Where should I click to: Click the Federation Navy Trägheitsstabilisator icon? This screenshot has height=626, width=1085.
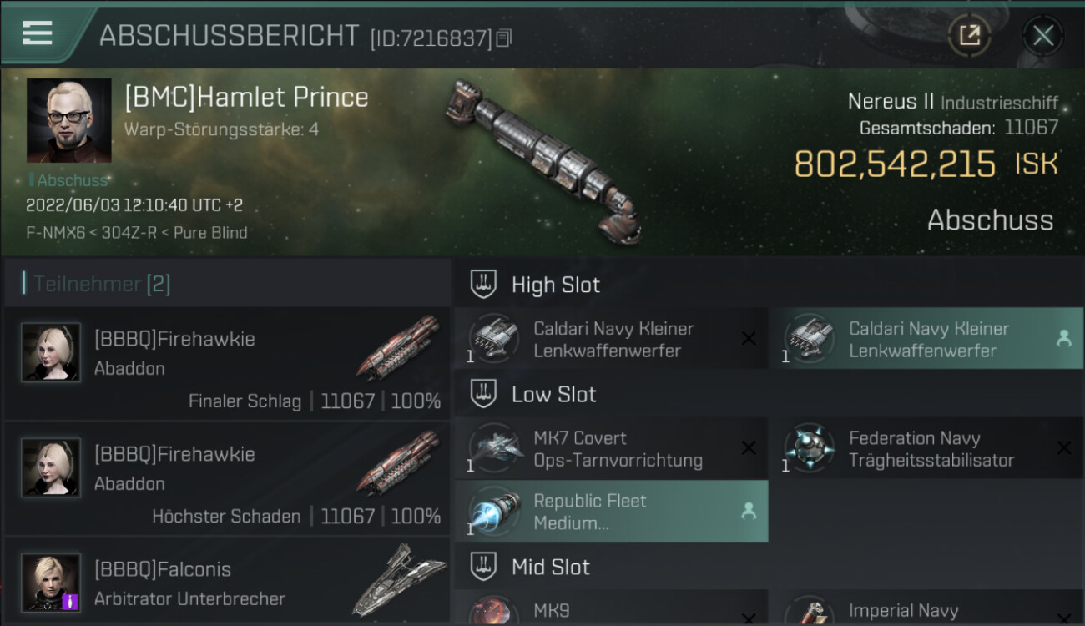(x=810, y=449)
